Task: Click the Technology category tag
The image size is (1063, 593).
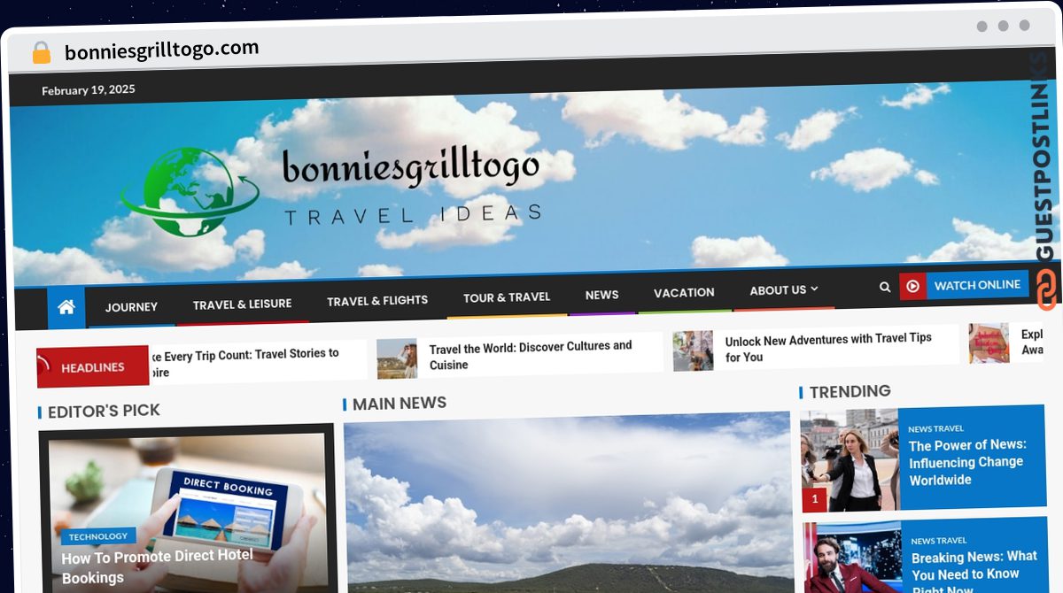Action: [x=98, y=536]
